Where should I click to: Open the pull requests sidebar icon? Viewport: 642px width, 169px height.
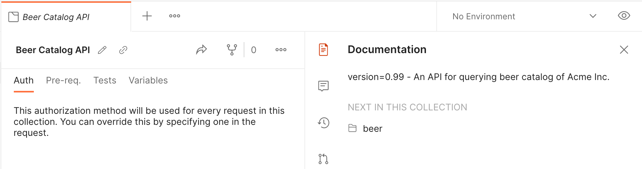pos(323,159)
